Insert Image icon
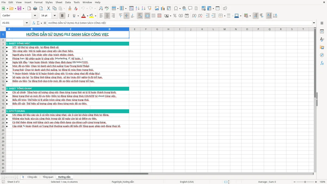Image resolution: width=327 pixels, height=184 pixels. click(157, 8)
